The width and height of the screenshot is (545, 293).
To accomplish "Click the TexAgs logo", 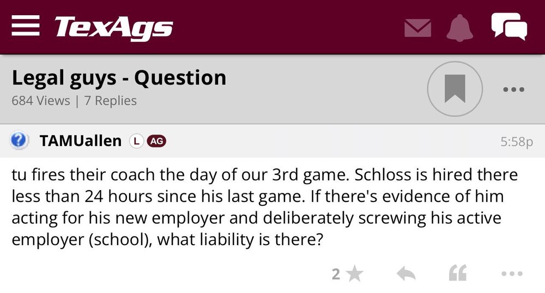I will click(x=113, y=27).
